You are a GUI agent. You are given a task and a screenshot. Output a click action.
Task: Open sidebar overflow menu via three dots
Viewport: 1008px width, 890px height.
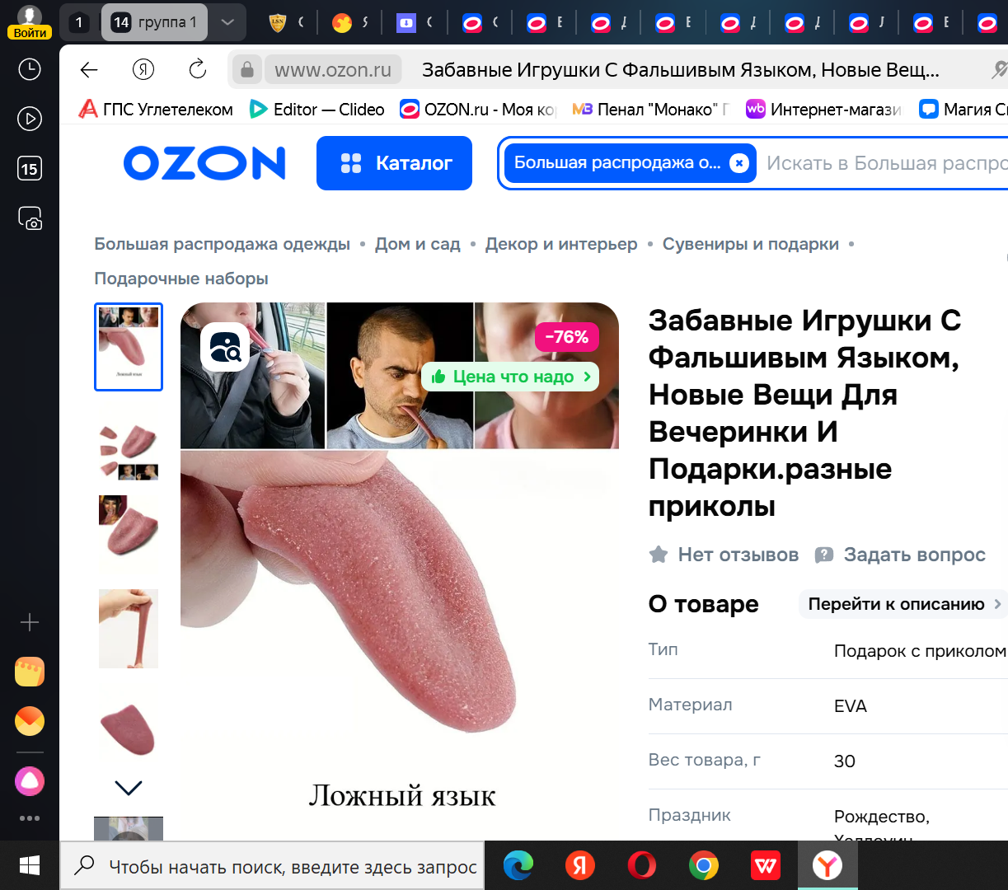click(x=29, y=818)
